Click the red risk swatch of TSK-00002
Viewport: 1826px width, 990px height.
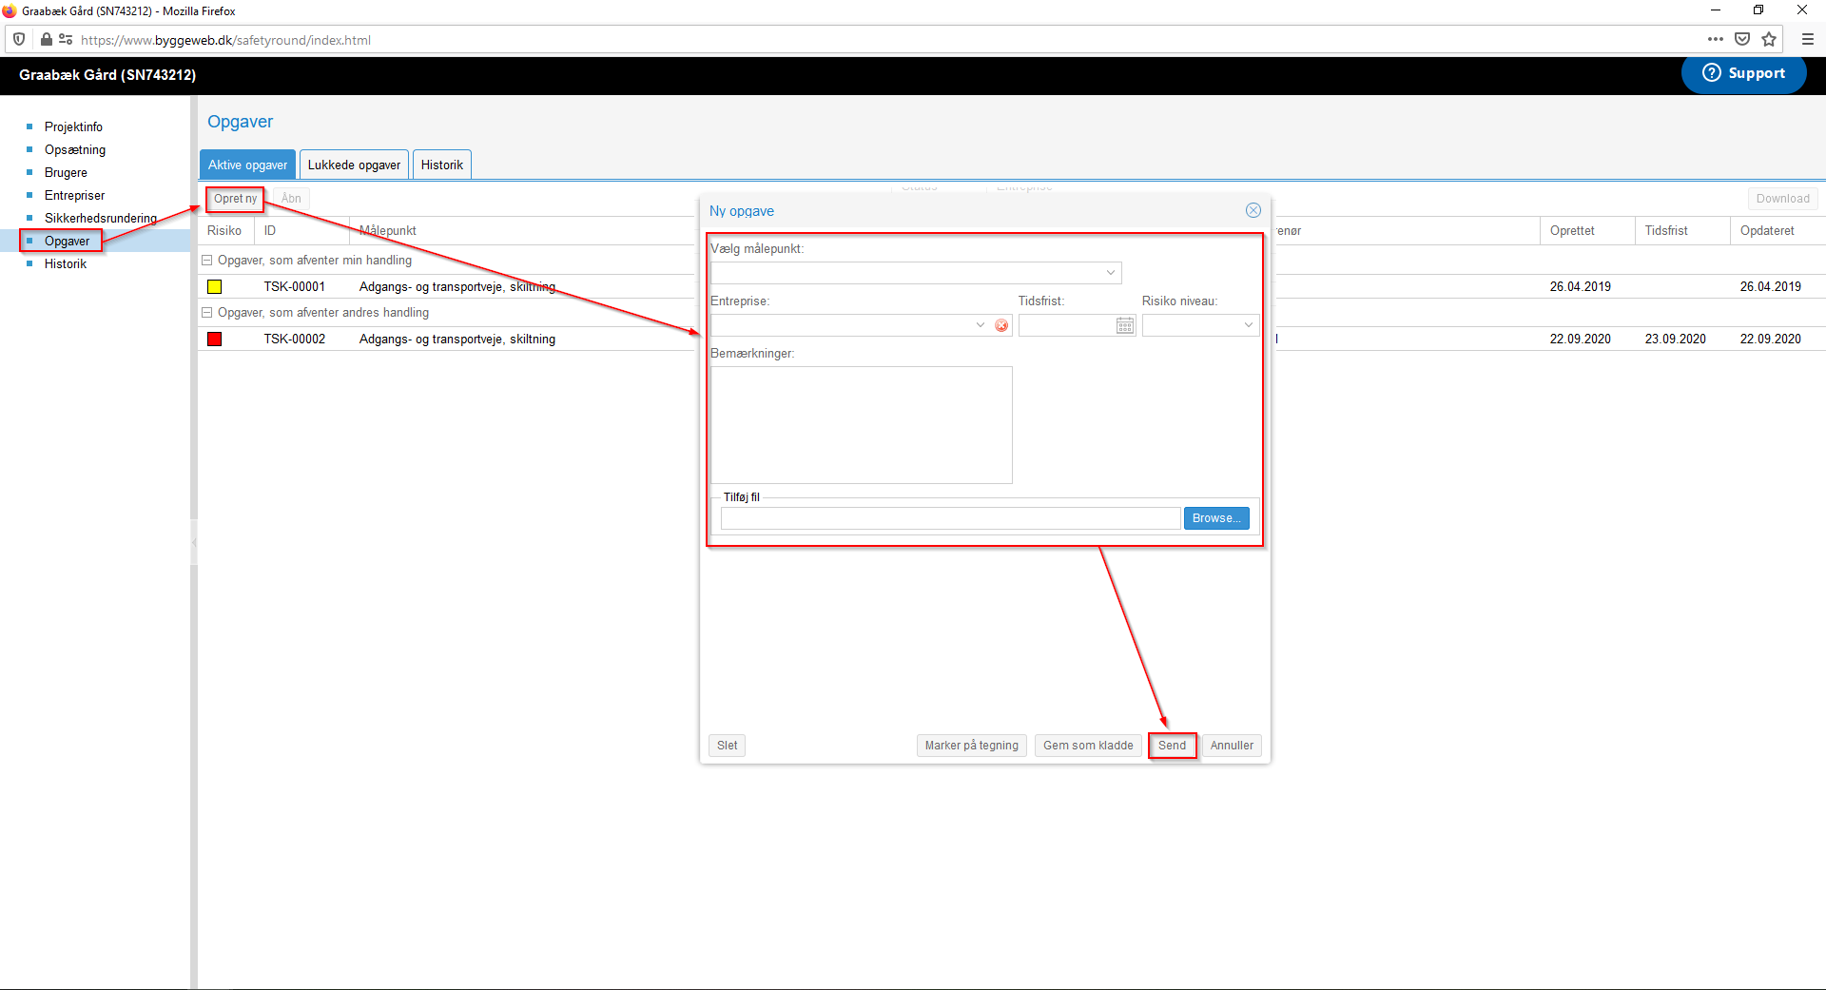(215, 339)
